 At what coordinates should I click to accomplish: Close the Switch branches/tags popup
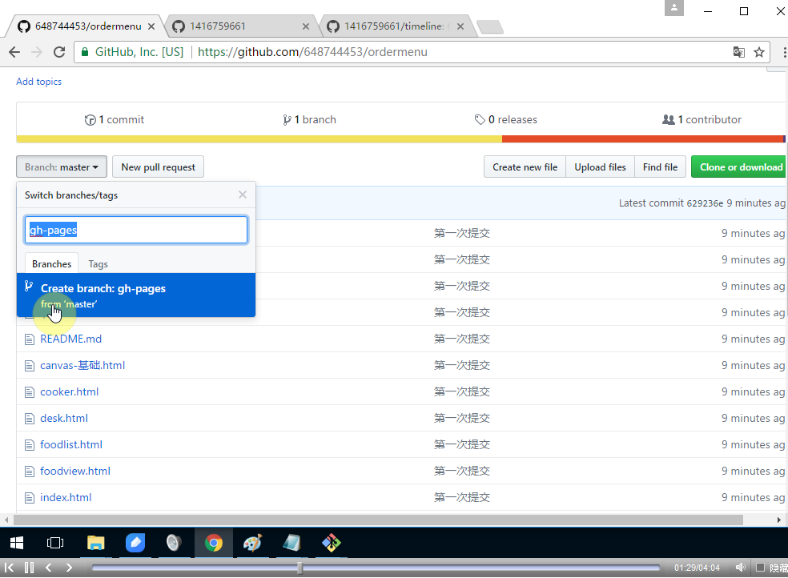pyautogui.click(x=243, y=195)
